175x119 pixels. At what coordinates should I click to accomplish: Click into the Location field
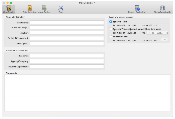67,33
